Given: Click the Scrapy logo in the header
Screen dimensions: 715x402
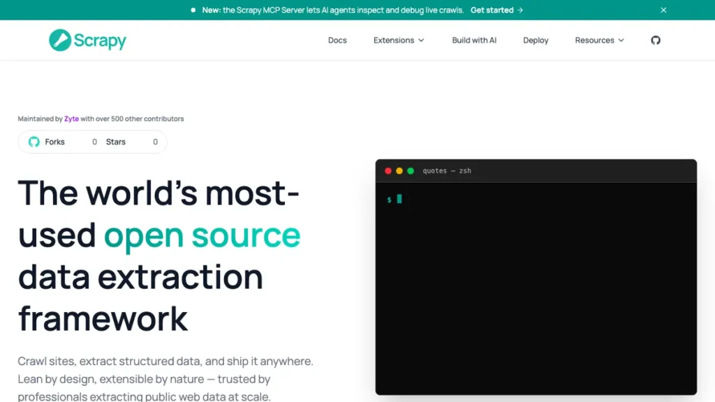Looking at the screenshot, I should (87, 40).
